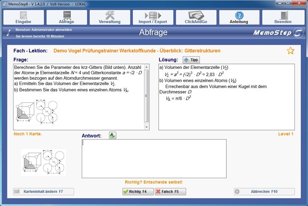Click the info icon beside user status

tap(8, 33)
